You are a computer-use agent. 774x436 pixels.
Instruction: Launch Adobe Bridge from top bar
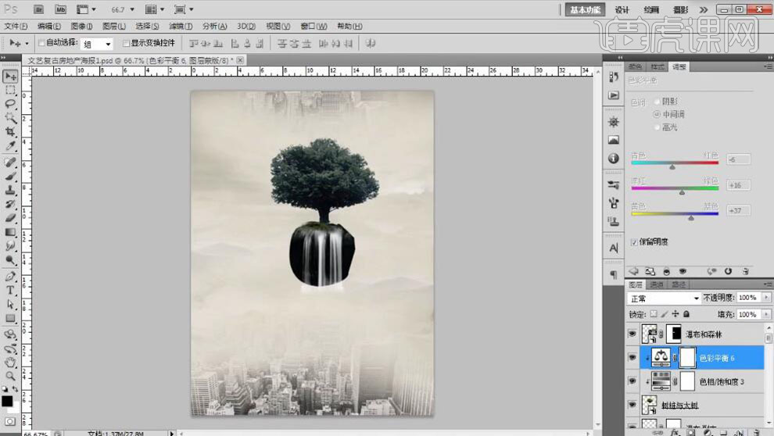(38, 9)
